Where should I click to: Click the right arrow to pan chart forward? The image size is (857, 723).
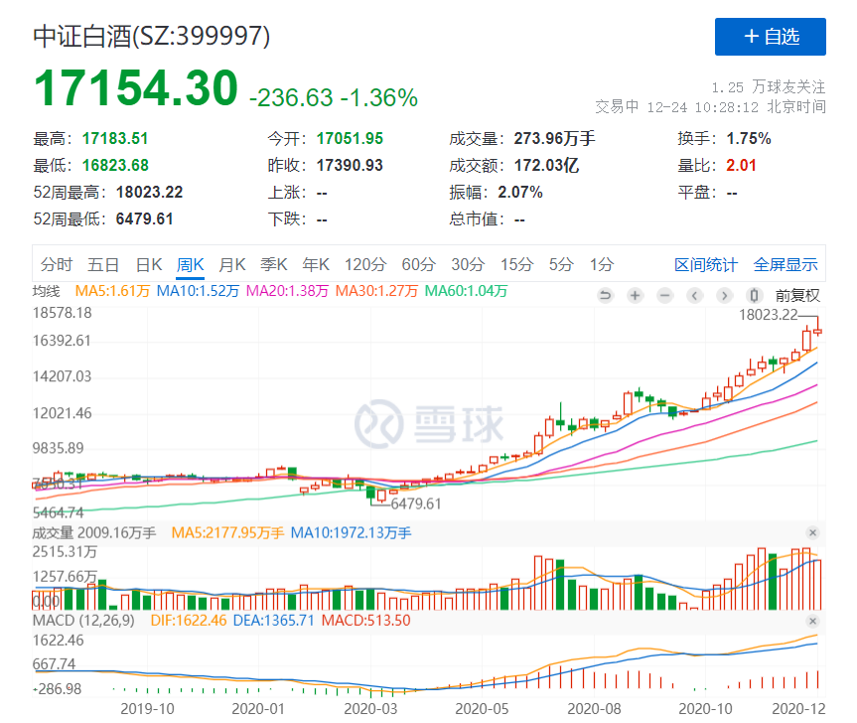723,295
